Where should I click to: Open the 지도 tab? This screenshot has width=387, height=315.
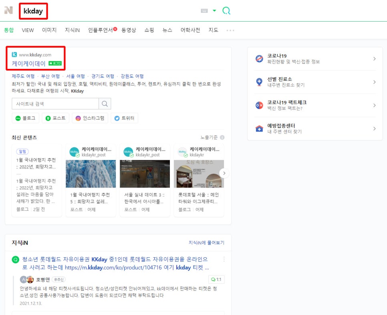click(x=213, y=30)
